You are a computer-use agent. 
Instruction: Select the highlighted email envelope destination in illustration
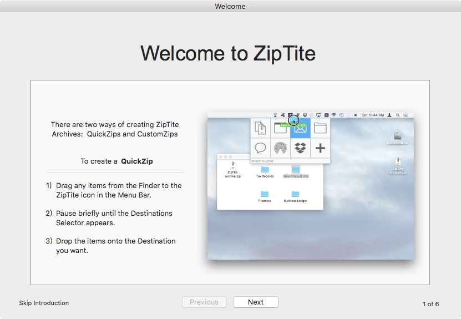pos(300,128)
